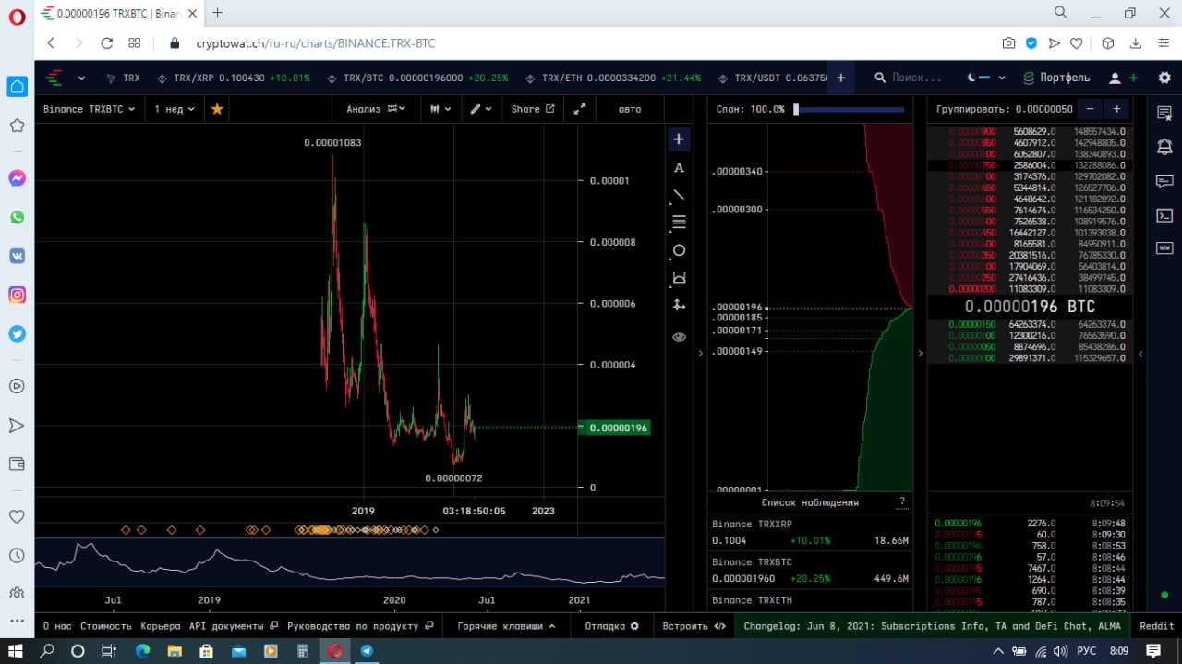
Task: Open the Binance TRXBTC market dropdown
Action: pyautogui.click(x=89, y=109)
